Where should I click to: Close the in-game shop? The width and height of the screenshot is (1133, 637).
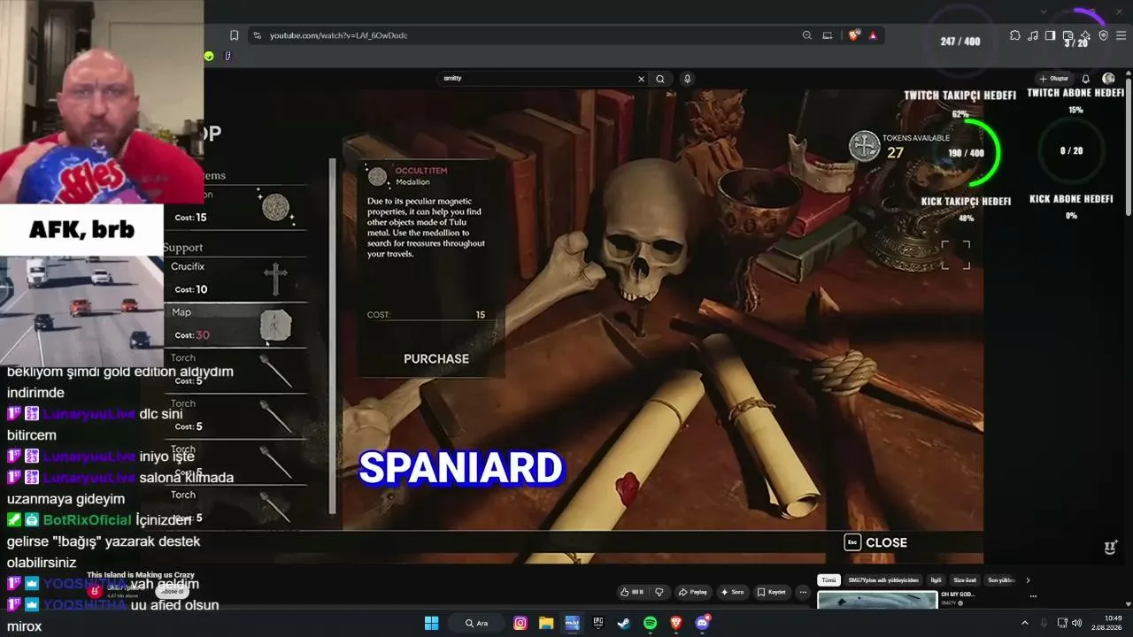[876, 542]
